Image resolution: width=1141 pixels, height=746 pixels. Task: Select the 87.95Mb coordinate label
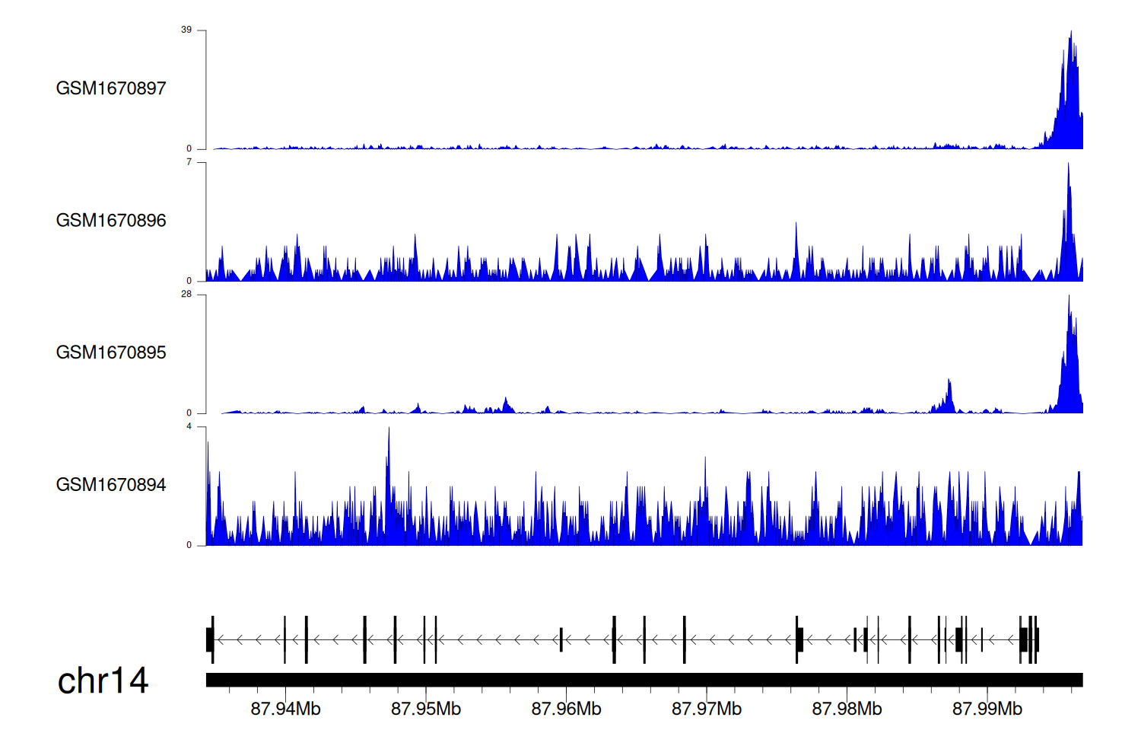(426, 709)
